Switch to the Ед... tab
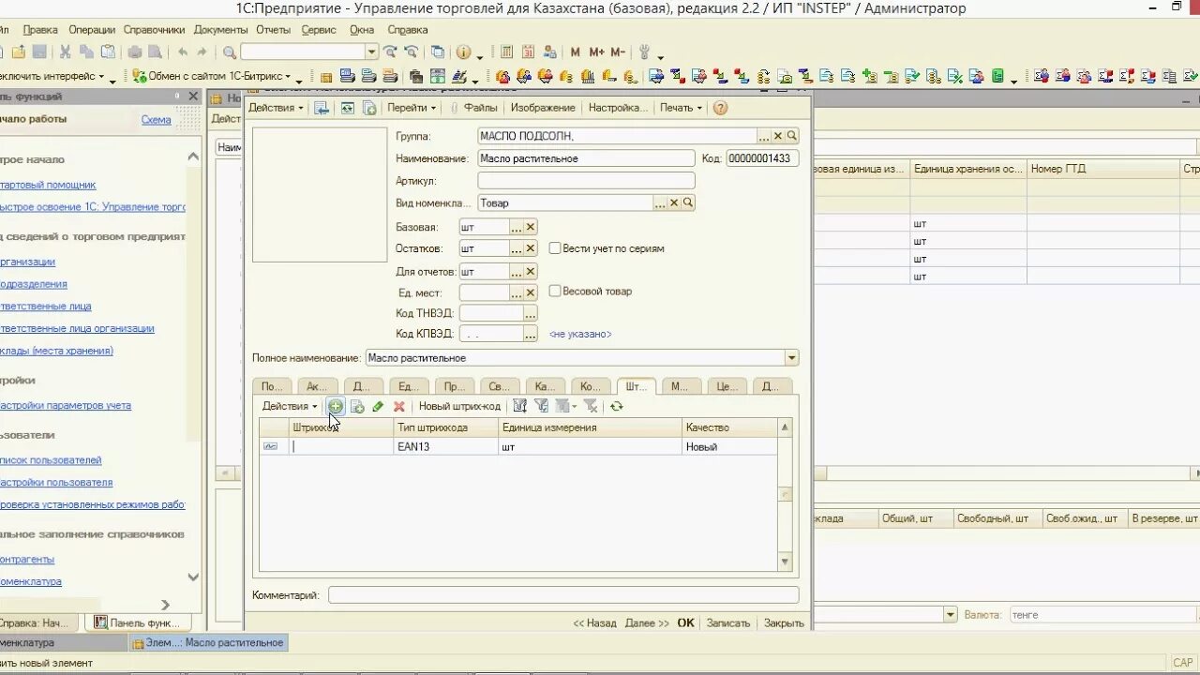The height and width of the screenshot is (675, 1200). click(409, 385)
